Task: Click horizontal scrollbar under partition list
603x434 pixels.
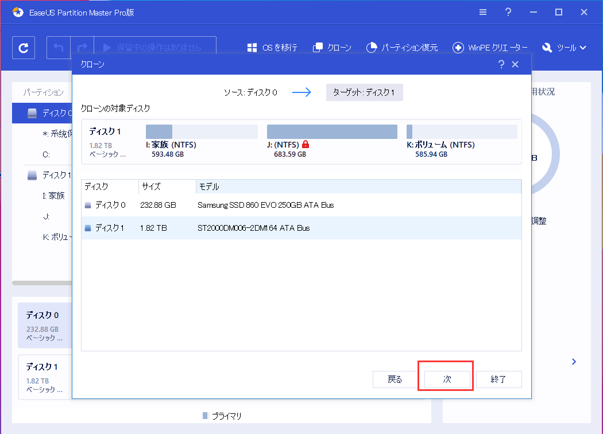Action: click(42, 283)
